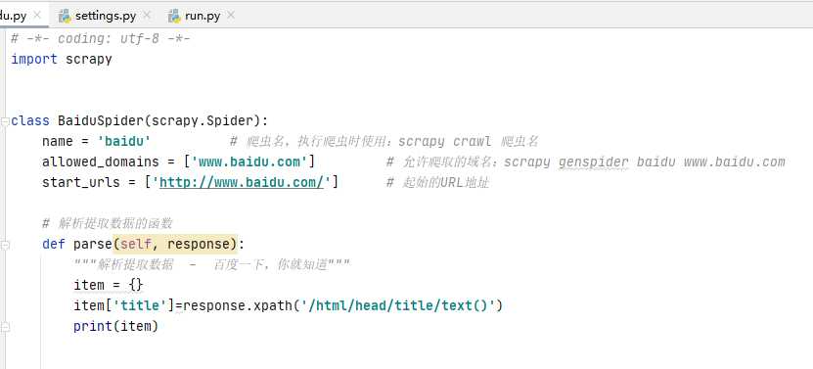Open the http://www.baidu.com/ link in start_urls
813x369 pixels.
click(x=242, y=183)
